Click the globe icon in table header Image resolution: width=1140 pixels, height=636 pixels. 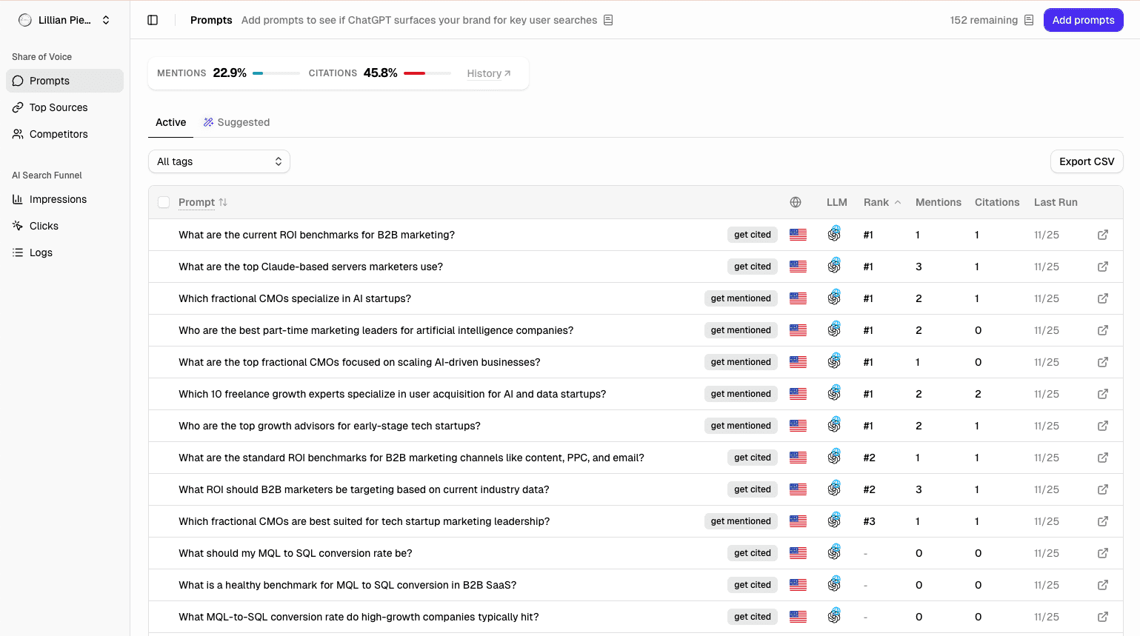[x=796, y=202]
